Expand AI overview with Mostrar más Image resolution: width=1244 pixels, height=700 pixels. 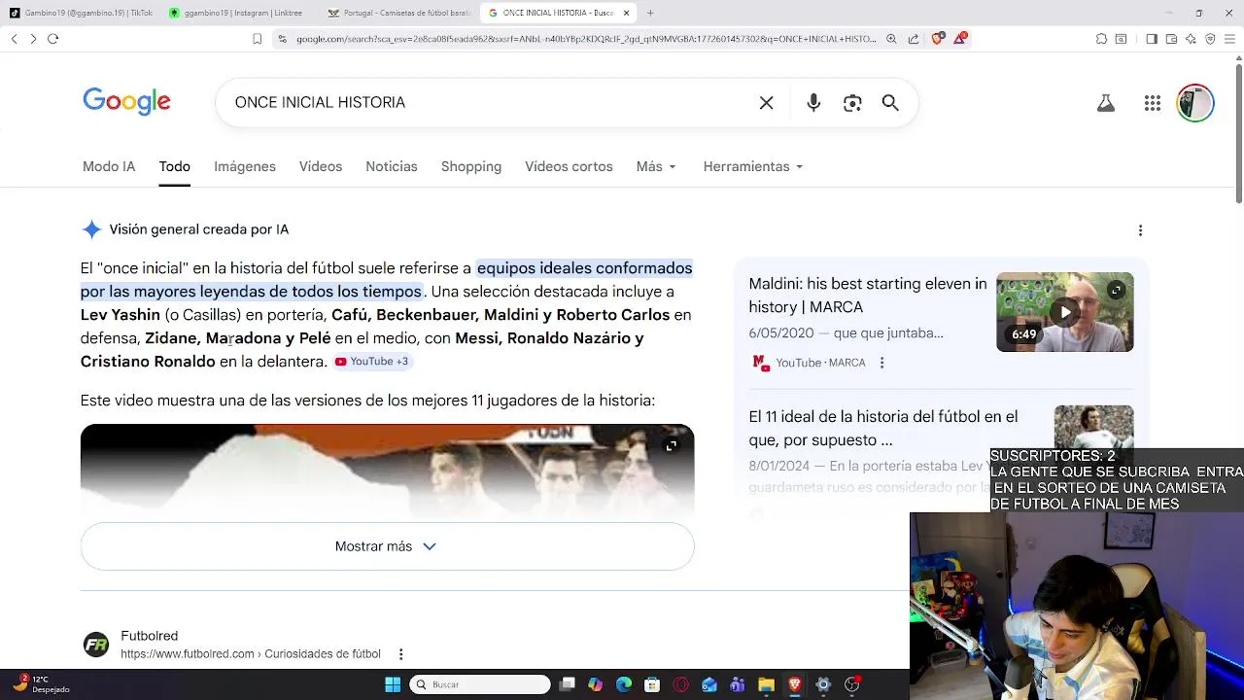point(387,546)
